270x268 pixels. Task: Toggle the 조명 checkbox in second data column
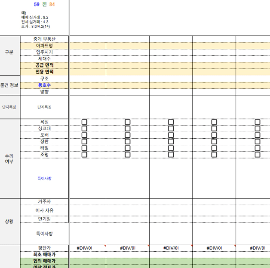tap(128, 155)
